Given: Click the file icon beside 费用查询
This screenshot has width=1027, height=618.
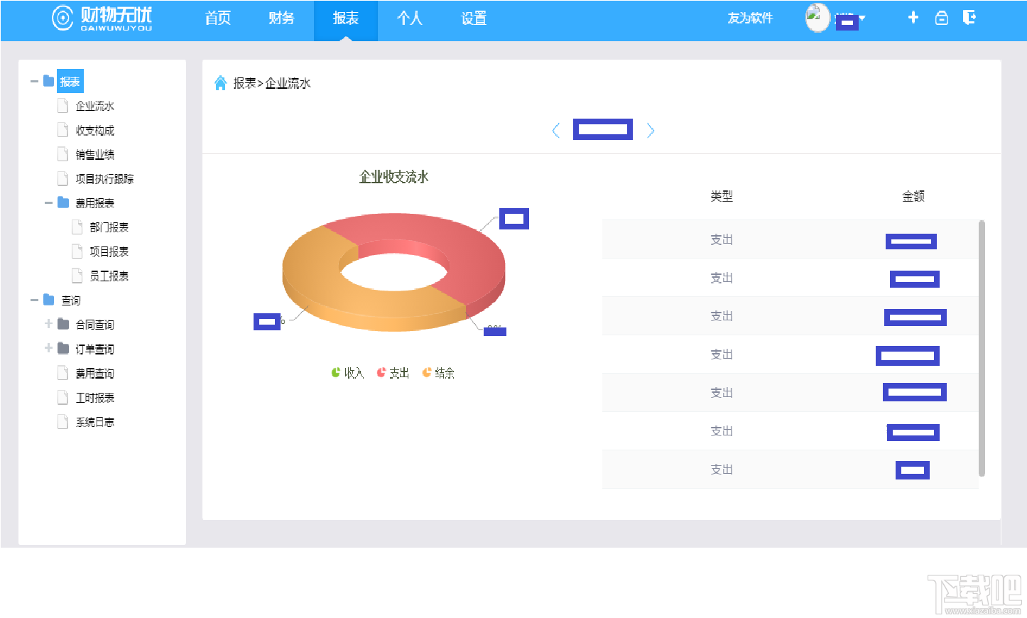Looking at the screenshot, I should (63, 373).
